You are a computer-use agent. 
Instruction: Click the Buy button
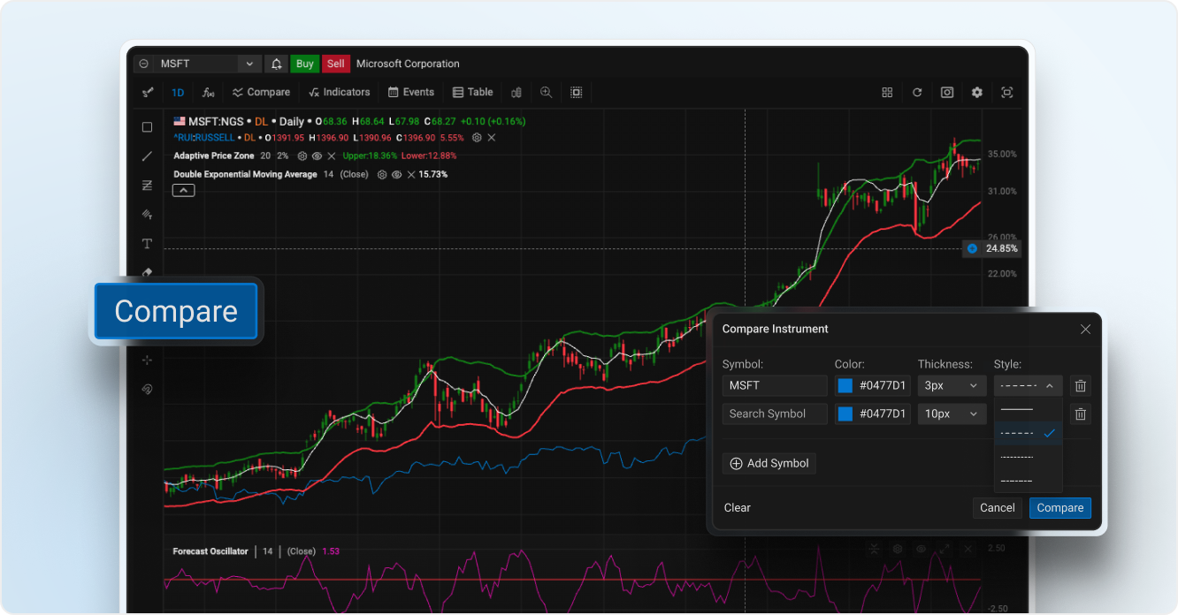[x=304, y=63]
